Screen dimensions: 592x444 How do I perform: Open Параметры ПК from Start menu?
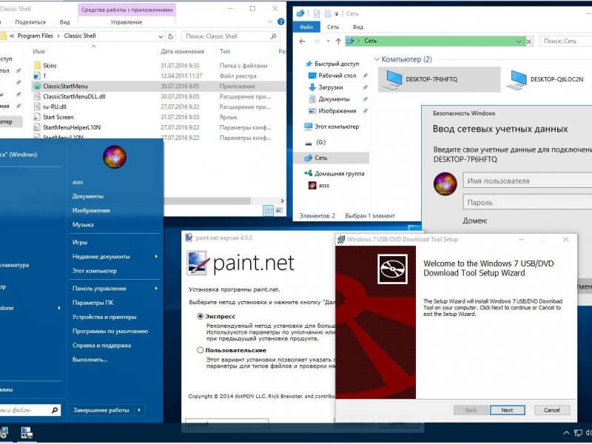pos(93,303)
